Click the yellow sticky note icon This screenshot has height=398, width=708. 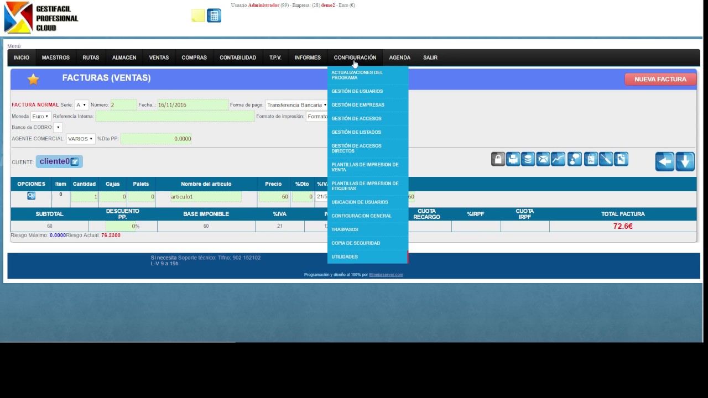pos(198,15)
